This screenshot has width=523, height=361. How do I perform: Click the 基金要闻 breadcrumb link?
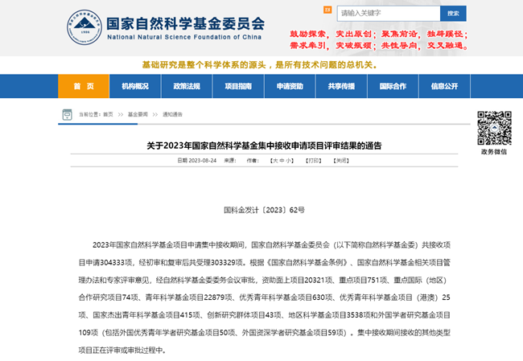tap(138, 114)
